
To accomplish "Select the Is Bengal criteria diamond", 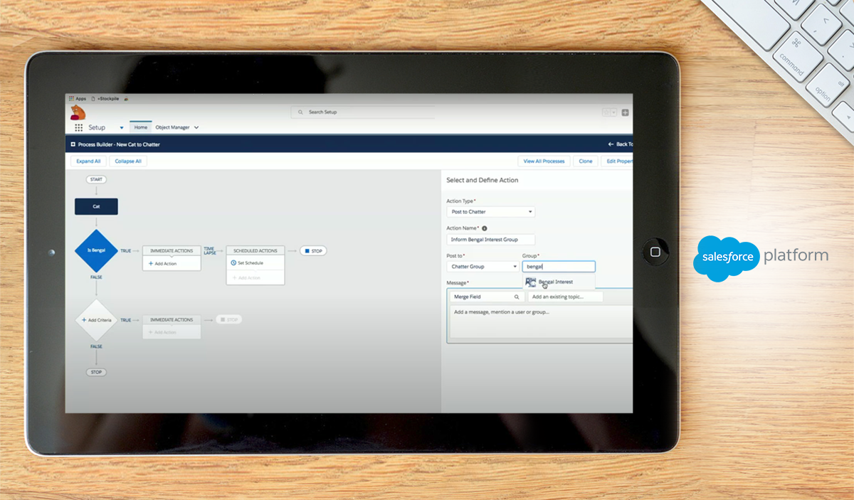I will click(x=96, y=250).
